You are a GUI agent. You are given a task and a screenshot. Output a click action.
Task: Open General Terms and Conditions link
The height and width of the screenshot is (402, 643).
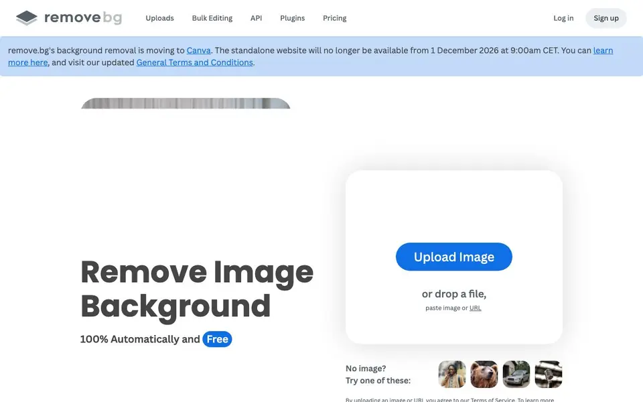194,62
